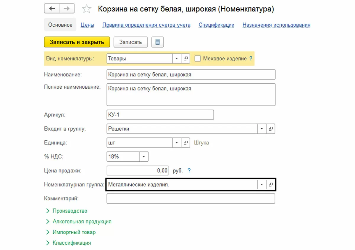Open the Спецификации tab

coord(216,25)
